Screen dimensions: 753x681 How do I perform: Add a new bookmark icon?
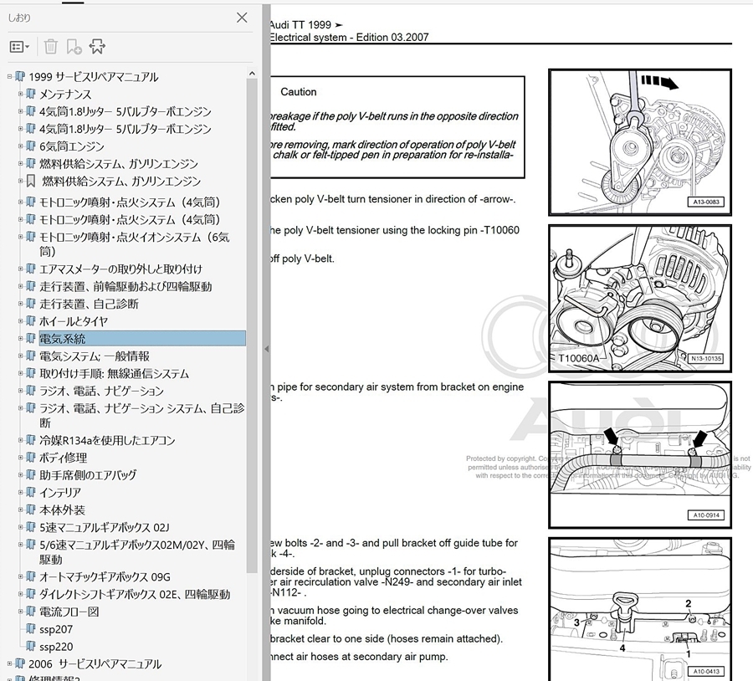(74, 47)
